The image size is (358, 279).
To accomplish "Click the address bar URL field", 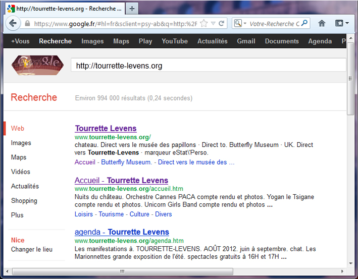I will (x=115, y=24).
